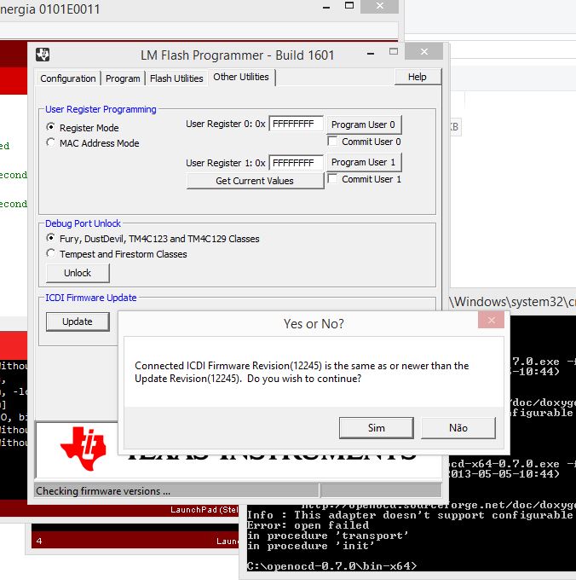Minimize the Energia window
Viewport: 576px width, 585px height.
(326, 8)
